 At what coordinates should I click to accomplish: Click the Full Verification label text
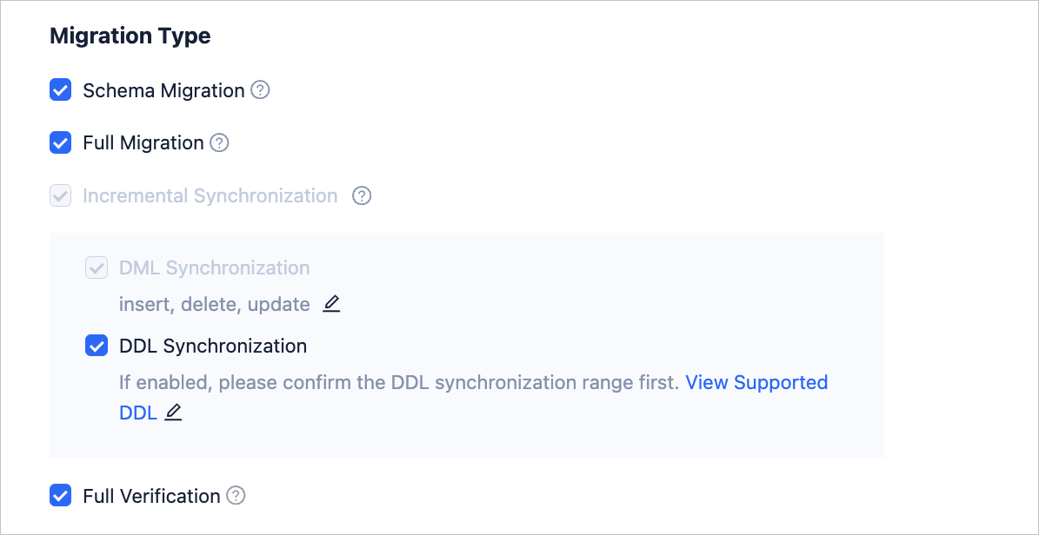151,496
